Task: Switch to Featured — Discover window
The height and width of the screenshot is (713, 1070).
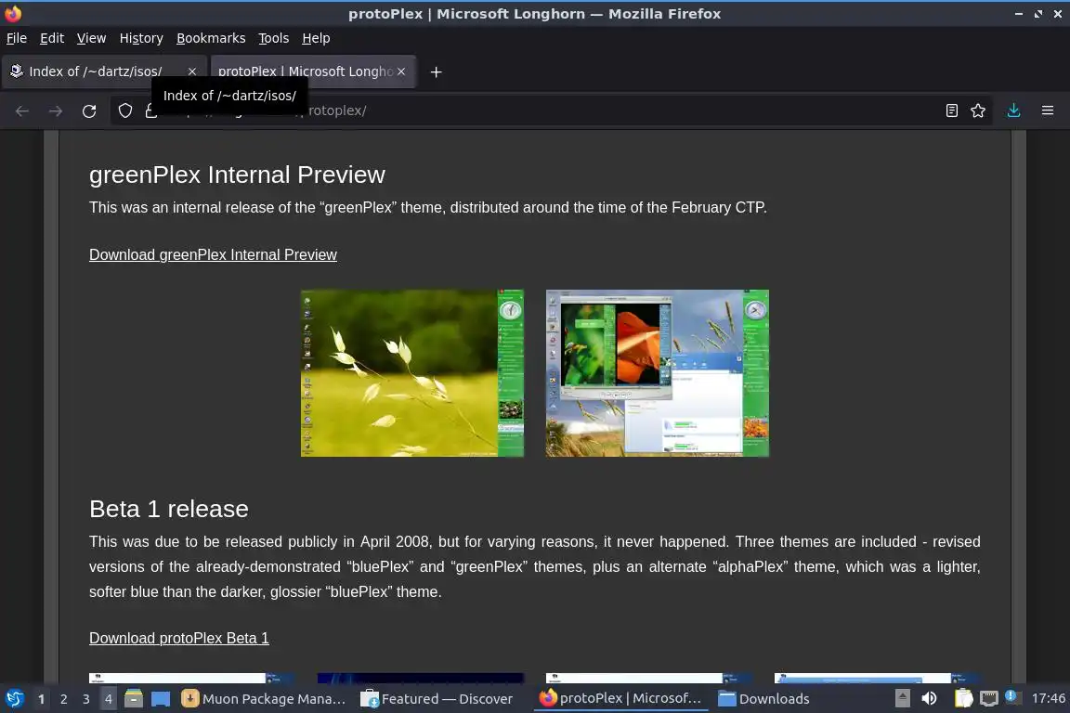Action: click(x=437, y=699)
